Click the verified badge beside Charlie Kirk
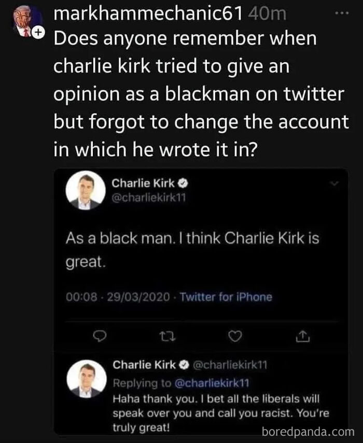This screenshot has width=363, height=443. (x=183, y=182)
